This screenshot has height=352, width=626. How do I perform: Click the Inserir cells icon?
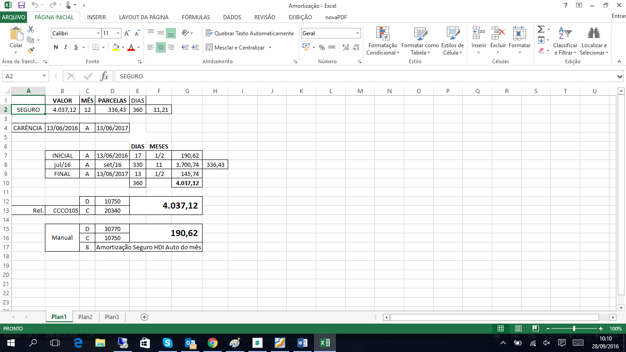[479, 33]
